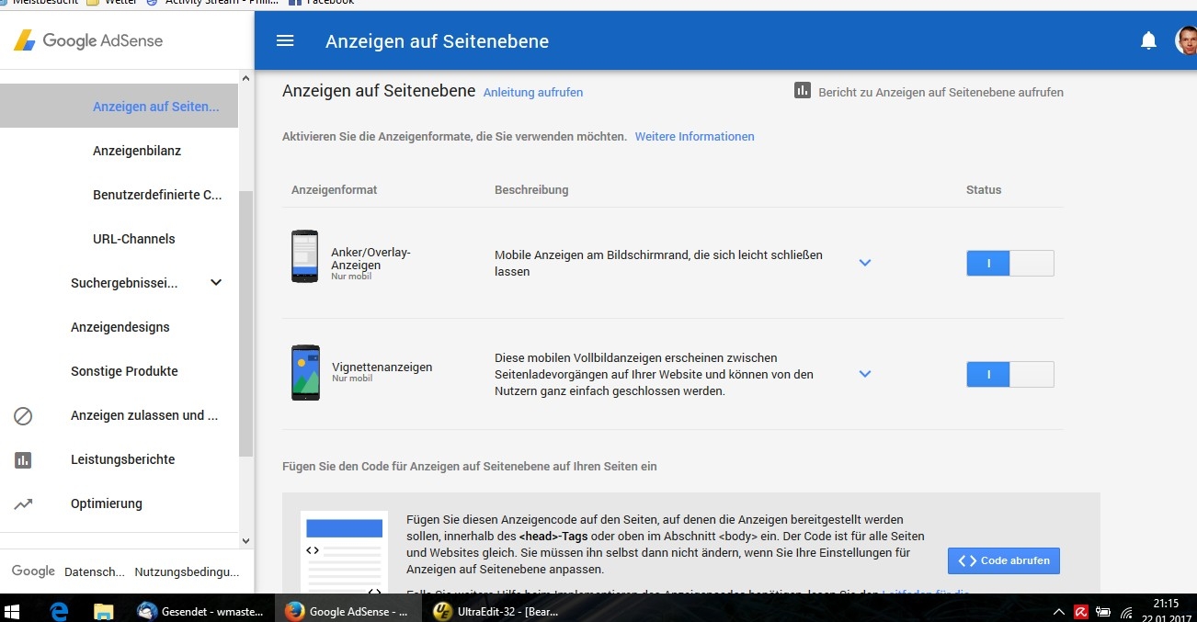Open the hamburger navigation menu

click(x=285, y=40)
